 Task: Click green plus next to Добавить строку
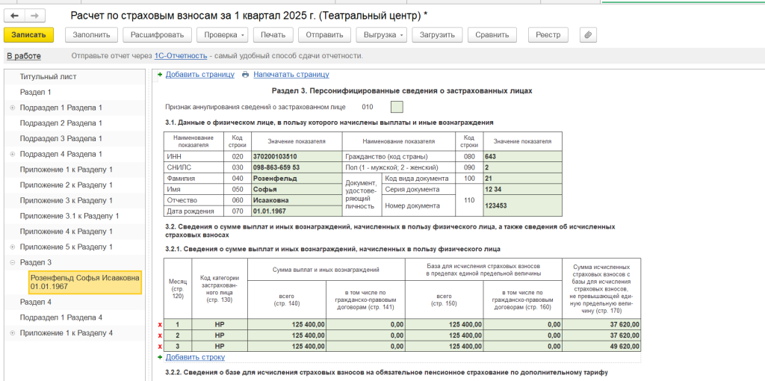(x=160, y=358)
